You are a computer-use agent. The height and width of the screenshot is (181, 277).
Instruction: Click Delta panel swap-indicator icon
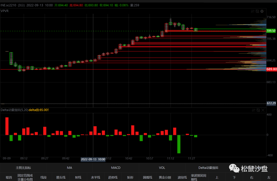pos(258,110)
